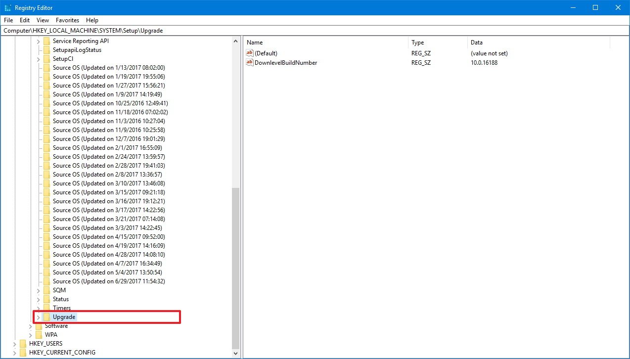Click the tree scrollbar down arrow
630x359 pixels.
(236, 353)
